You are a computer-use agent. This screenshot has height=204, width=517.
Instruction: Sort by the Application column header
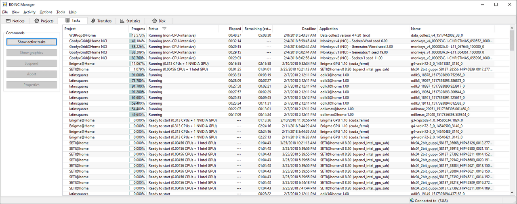[364, 29]
